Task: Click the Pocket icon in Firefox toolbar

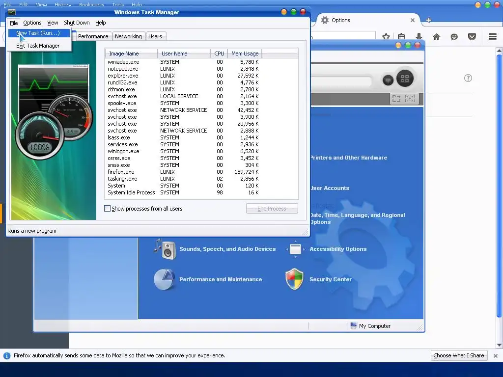Action: coord(472,37)
